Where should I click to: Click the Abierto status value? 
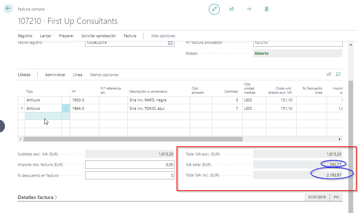262,53
